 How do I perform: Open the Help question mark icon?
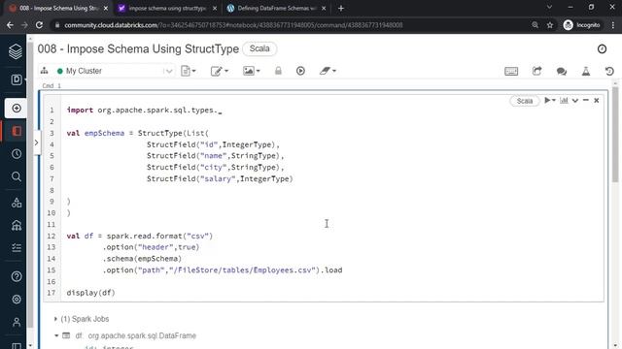[x=17, y=276]
